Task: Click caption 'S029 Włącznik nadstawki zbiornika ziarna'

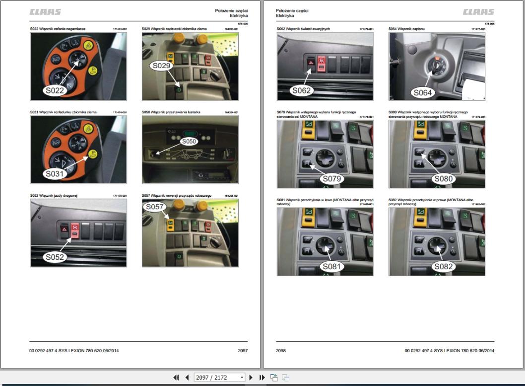Action: click(174, 29)
